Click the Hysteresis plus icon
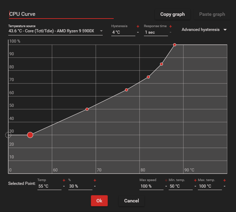Viewport: 236px width, 212px height. pyautogui.click(x=138, y=26)
